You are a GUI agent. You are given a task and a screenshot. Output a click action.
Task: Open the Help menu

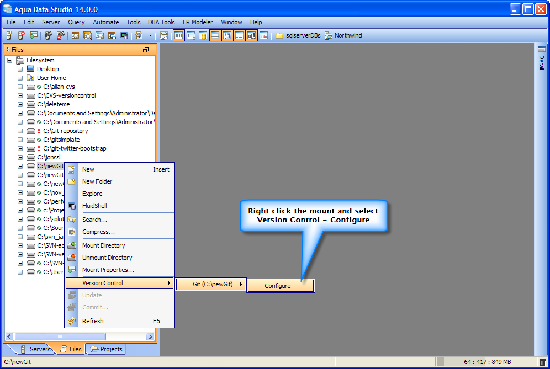tap(256, 22)
